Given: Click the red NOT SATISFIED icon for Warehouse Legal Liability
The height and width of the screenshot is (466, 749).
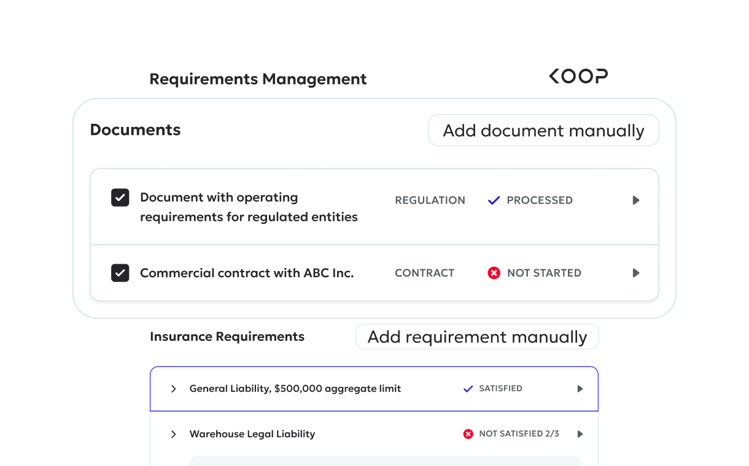Looking at the screenshot, I should (468, 434).
